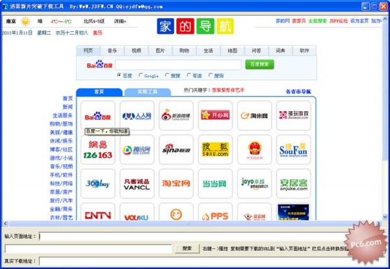The height and width of the screenshot is (269, 390).
Task: Select the 有道 radio button
Action: click(x=188, y=75)
